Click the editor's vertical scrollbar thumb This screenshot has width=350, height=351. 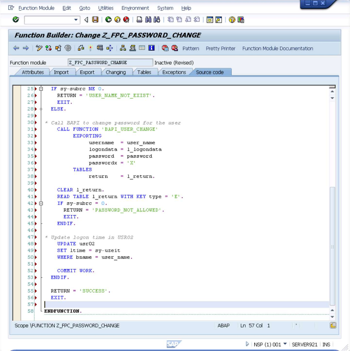click(x=333, y=246)
